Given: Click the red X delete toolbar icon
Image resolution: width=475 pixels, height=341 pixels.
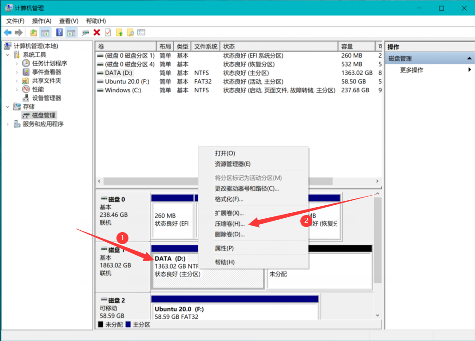Looking at the screenshot, I should point(97,32).
